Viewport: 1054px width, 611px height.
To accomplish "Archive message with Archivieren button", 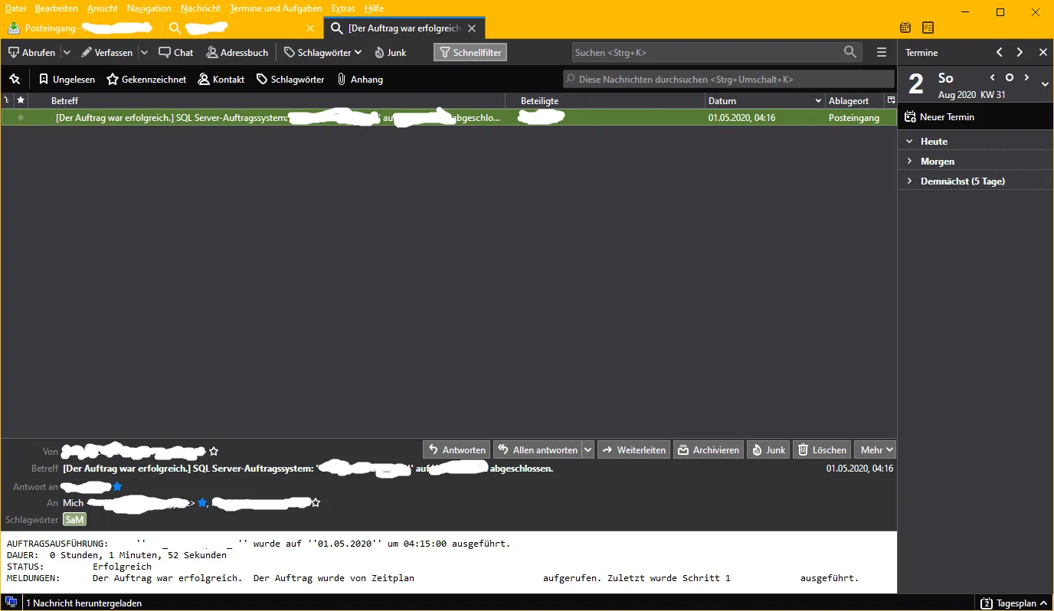I will coord(709,449).
